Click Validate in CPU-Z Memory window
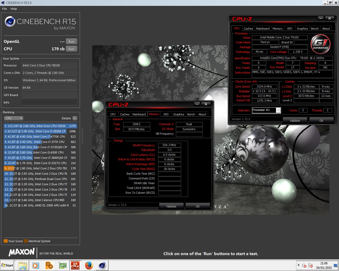 pyautogui.click(x=171, y=206)
